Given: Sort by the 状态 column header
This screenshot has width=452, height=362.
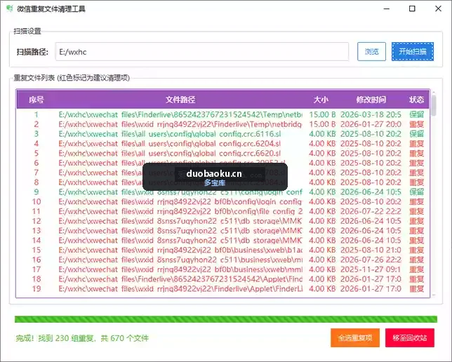Looking at the screenshot, I should 416,100.
